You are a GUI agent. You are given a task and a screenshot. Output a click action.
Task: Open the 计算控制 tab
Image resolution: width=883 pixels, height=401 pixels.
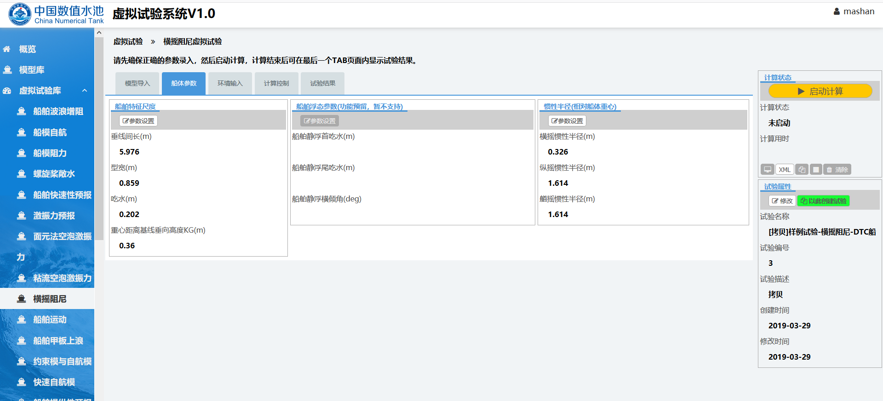(x=276, y=83)
